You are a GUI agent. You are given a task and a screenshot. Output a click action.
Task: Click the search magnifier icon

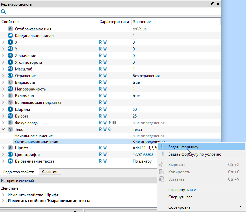point(4,12)
